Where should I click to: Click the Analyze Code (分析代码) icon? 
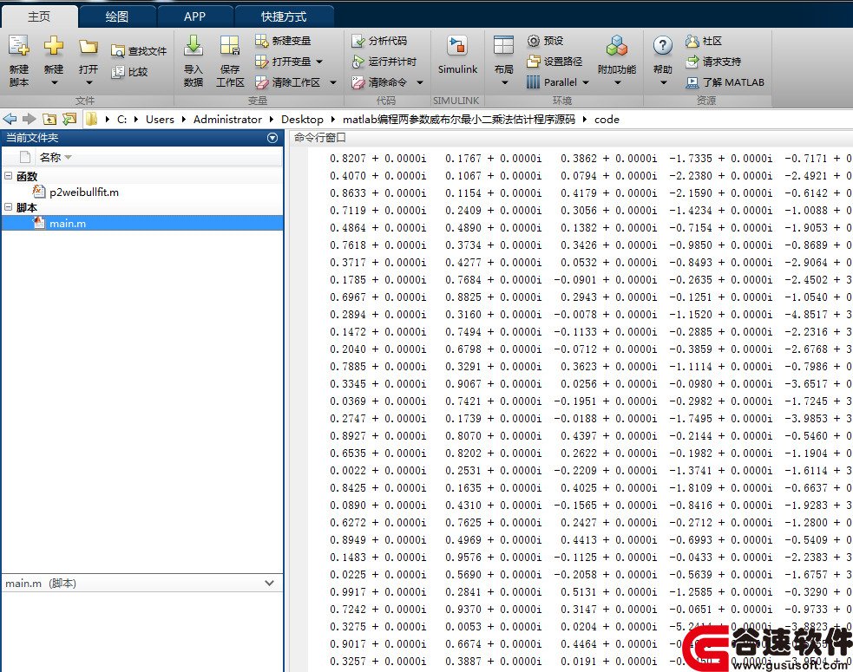(358, 41)
